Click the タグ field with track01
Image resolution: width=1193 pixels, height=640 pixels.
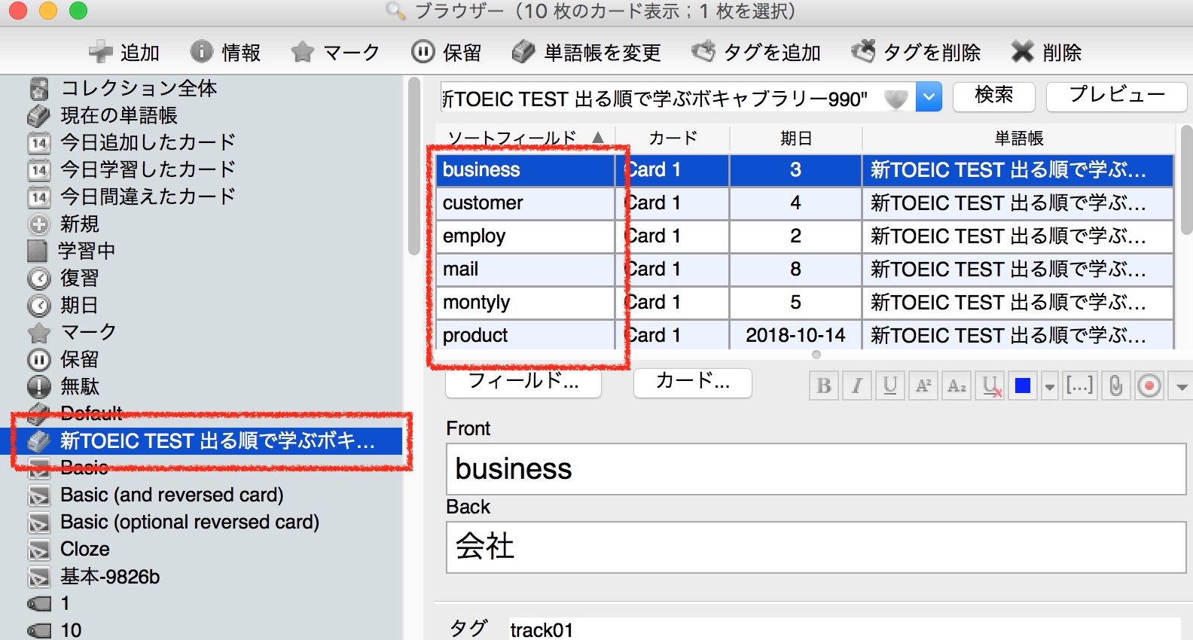(845, 629)
